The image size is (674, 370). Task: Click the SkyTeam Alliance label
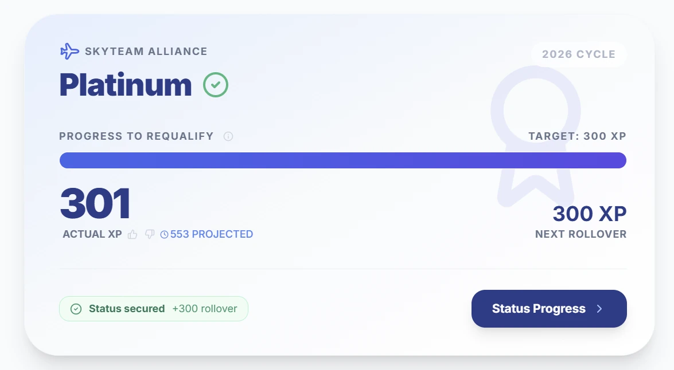coord(146,52)
